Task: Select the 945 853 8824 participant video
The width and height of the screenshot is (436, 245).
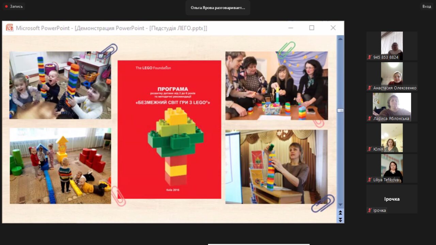Action: tap(392, 46)
